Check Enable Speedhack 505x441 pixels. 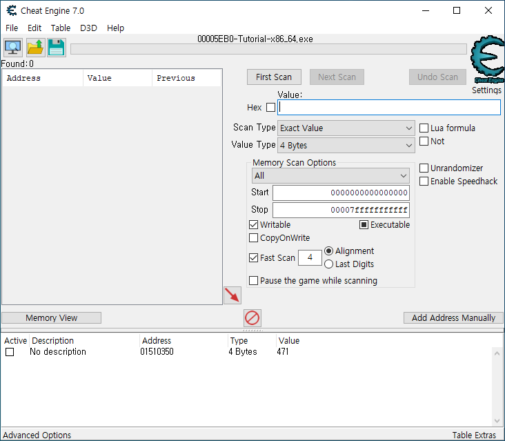424,182
